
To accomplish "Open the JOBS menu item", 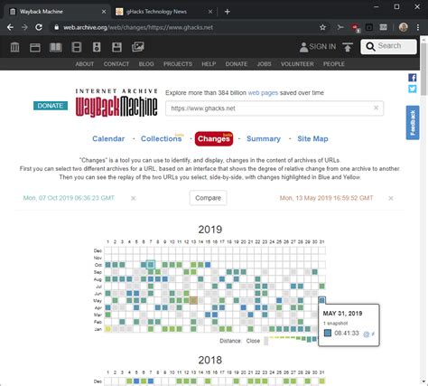I will pos(264,64).
